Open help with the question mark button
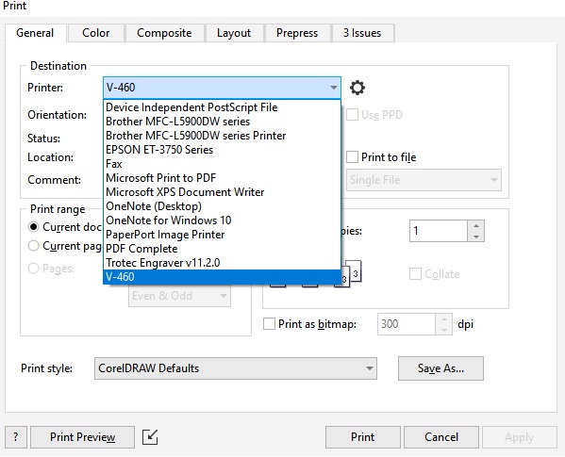The width and height of the screenshot is (565, 457). [x=15, y=437]
